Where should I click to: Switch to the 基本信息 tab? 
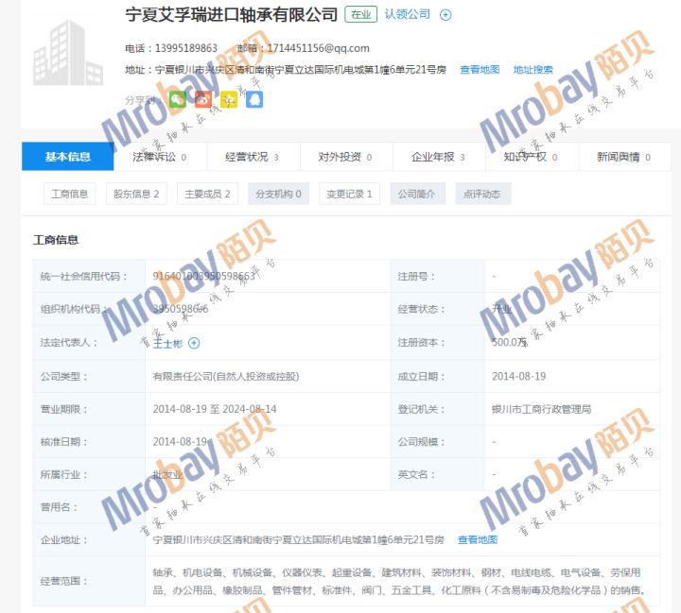pyautogui.click(x=67, y=157)
